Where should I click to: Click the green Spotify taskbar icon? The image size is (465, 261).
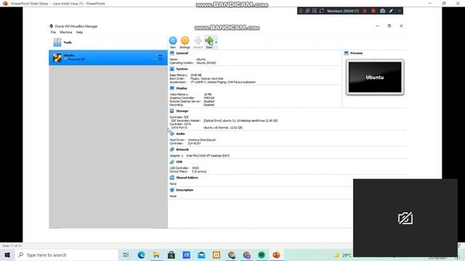coord(262,254)
